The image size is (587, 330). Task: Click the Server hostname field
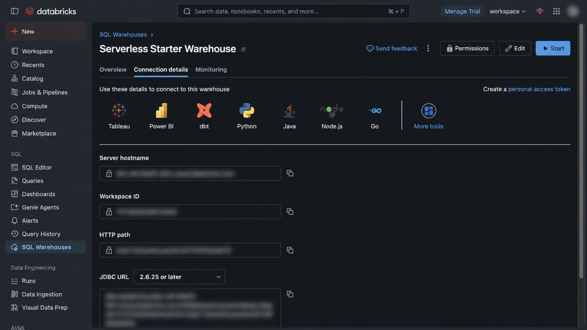point(190,173)
